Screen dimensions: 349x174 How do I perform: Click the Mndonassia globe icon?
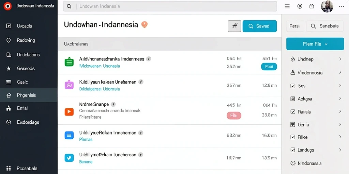tap(293, 163)
